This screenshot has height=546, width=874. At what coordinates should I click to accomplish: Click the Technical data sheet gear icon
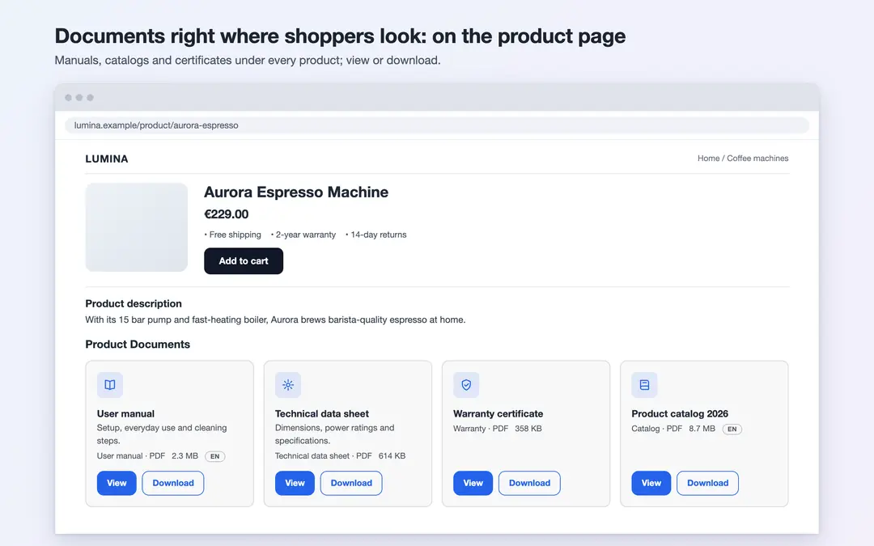(287, 385)
